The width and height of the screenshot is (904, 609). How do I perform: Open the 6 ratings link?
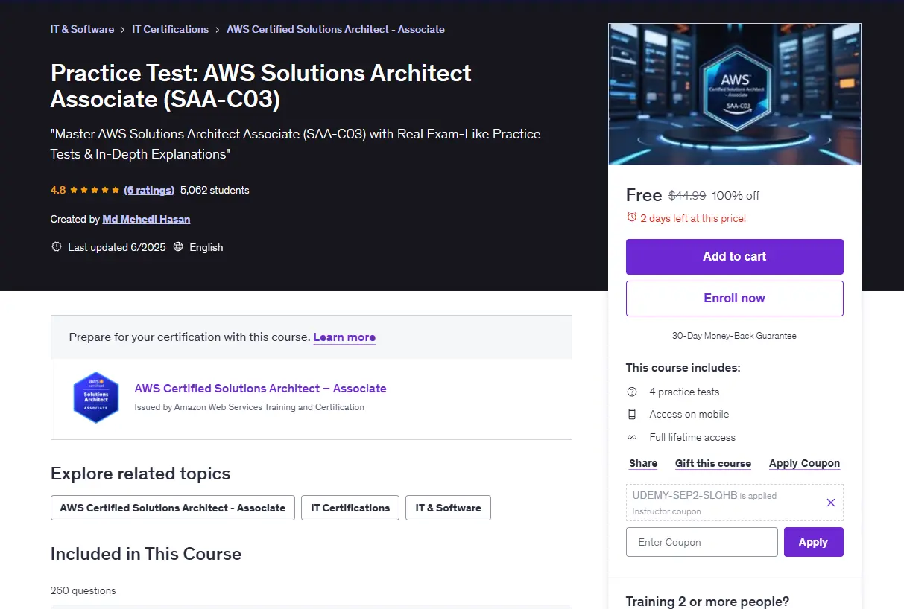click(149, 190)
